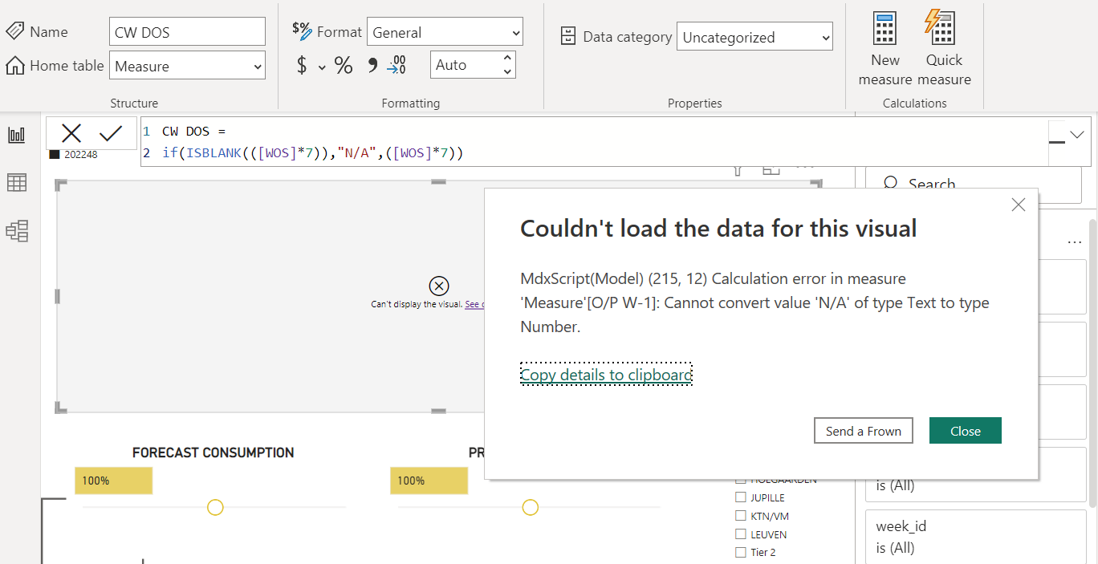The width and height of the screenshot is (1098, 564).
Task: Tick the KTN/VM checkbox
Action: click(741, 517)
